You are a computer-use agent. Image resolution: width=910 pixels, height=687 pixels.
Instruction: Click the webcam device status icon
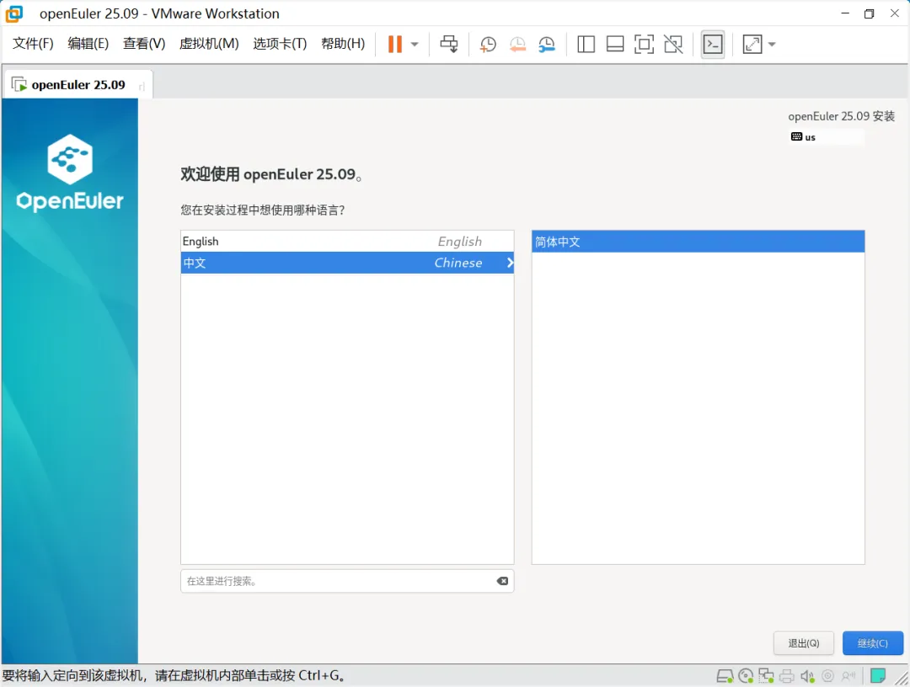click(x=828, y=676)
